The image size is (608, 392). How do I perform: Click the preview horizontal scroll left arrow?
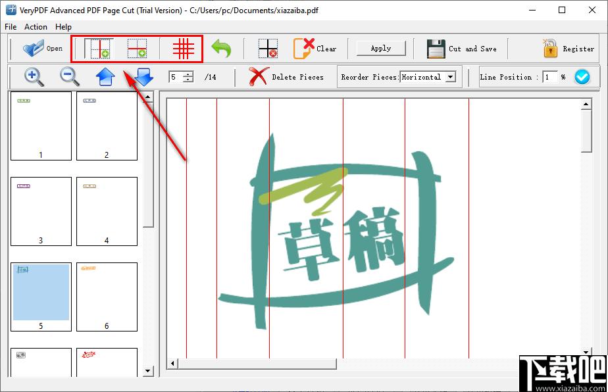(x=173, y=364)
